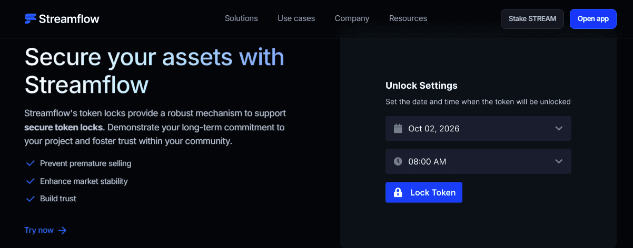The image size is (633, 248).
Task: Click the clock icon in time field
Action: point(398,161)
